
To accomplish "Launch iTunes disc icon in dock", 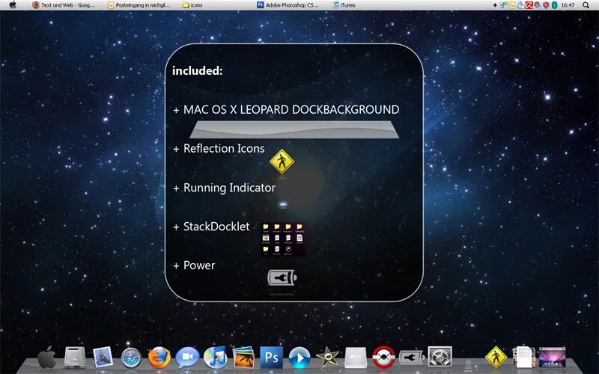I will pyautogui.click(x=215, y=358).
